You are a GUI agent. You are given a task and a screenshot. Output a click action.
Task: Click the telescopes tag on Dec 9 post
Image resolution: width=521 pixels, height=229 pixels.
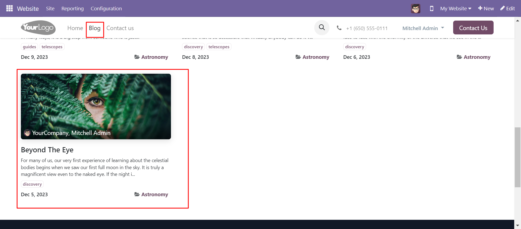pos(52,47)
